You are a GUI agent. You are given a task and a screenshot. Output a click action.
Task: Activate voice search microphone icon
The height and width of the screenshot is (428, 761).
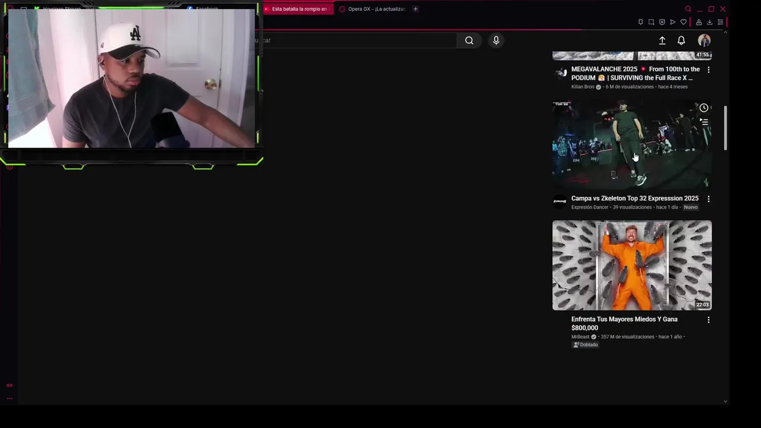pos(496,40)
